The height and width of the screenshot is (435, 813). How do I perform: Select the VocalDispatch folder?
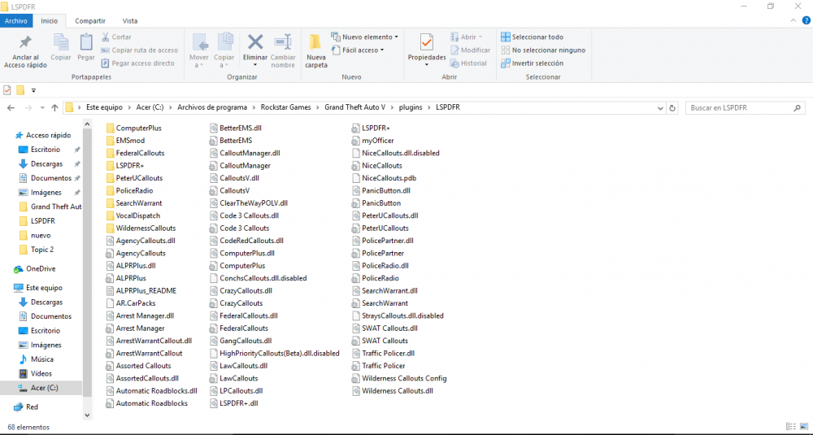[x=133, y=215]
